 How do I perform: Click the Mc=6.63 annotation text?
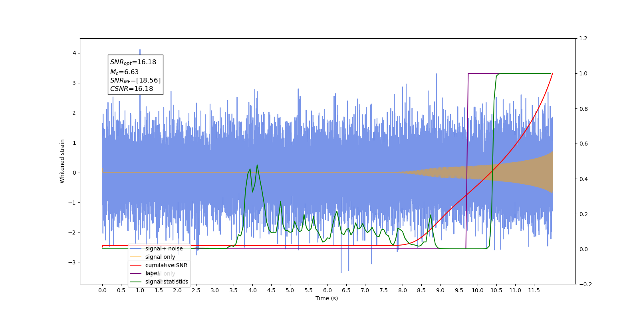[x=124, y=72]
